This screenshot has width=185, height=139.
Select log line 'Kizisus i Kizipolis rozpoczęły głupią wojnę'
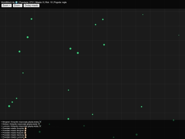(x=20, y=124)
